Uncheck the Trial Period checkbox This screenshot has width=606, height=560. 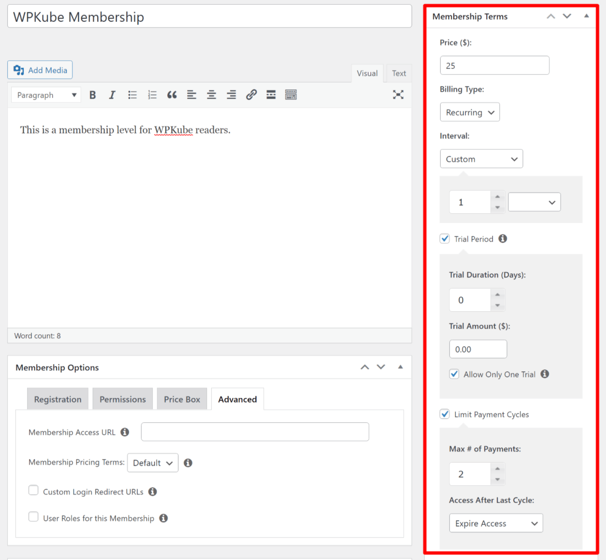[445, 239]
